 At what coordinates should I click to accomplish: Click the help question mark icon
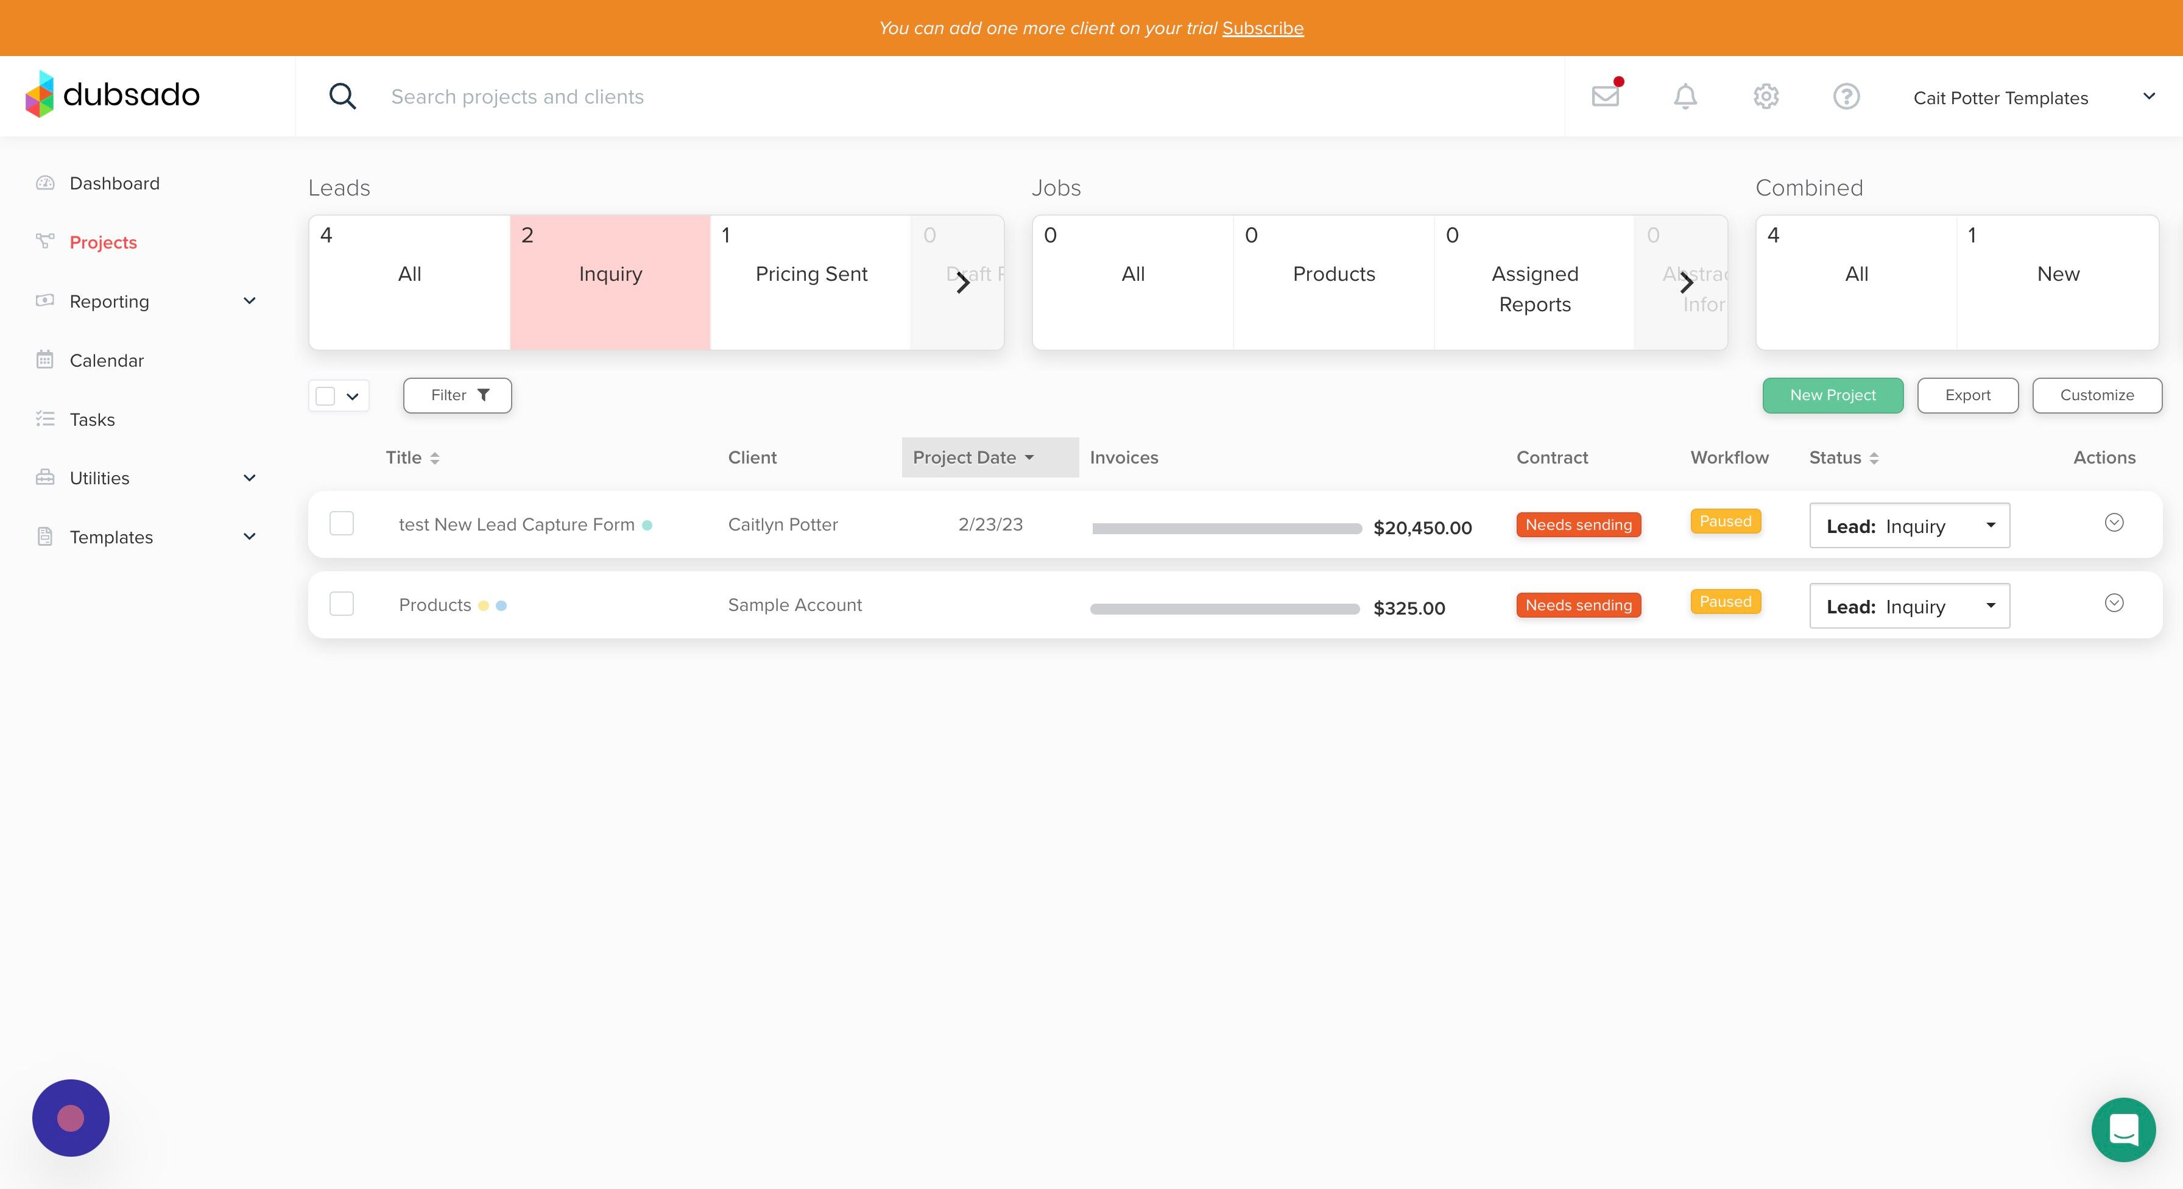[1846, 97]
